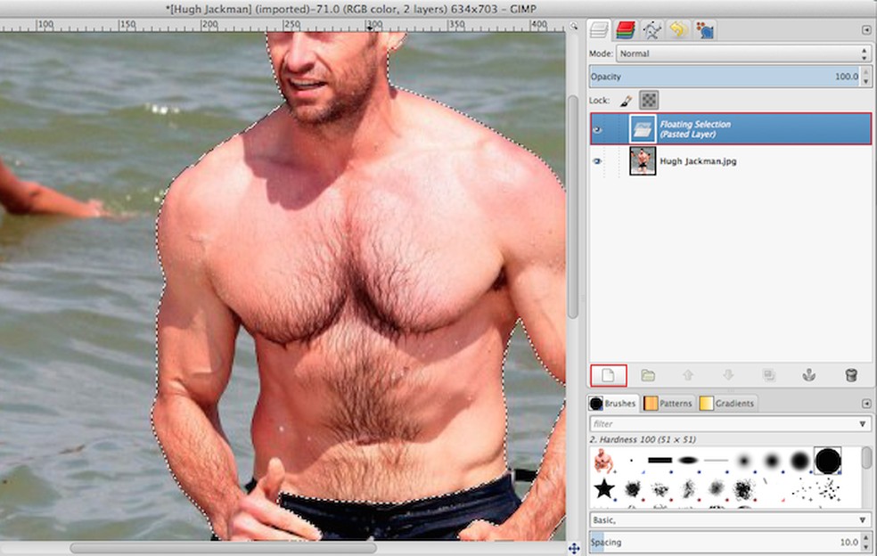
Task: Switch to the Layers dock tab
Action: (x=599, y=29)
